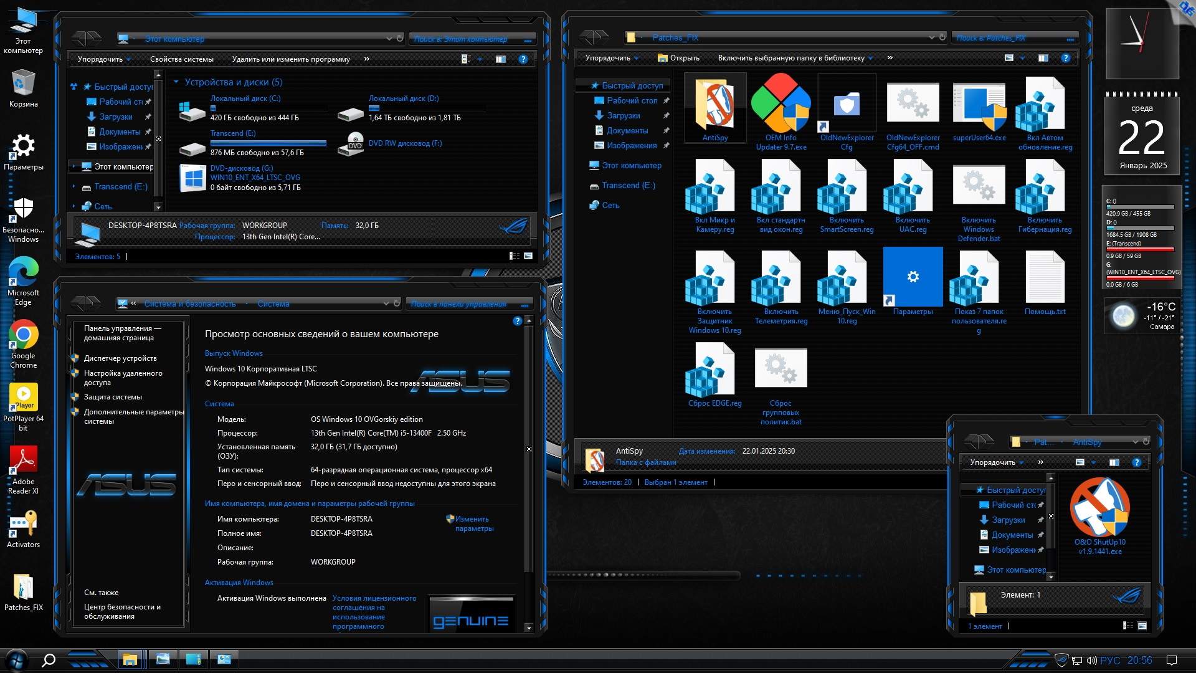Click the Transcend (E:) capacity bar
The image size is (1196, 673).
point(268,143)
